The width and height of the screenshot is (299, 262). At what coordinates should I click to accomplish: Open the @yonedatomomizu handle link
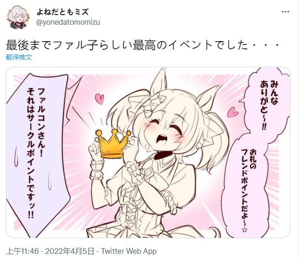68,22
